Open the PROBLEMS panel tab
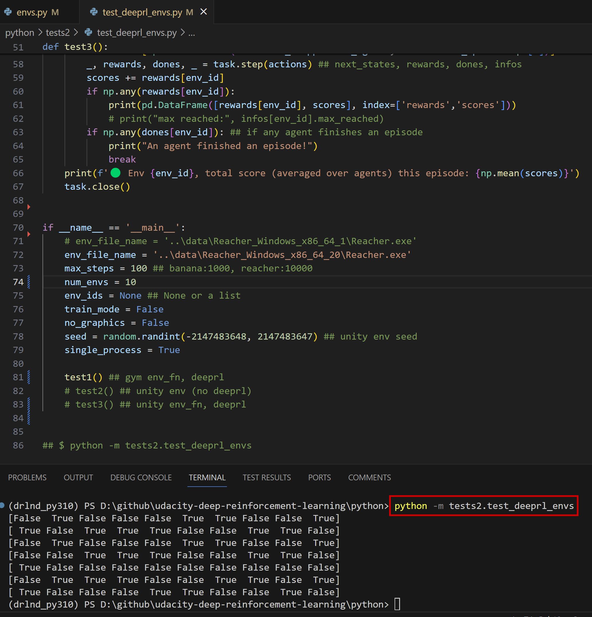 point(28,477)
